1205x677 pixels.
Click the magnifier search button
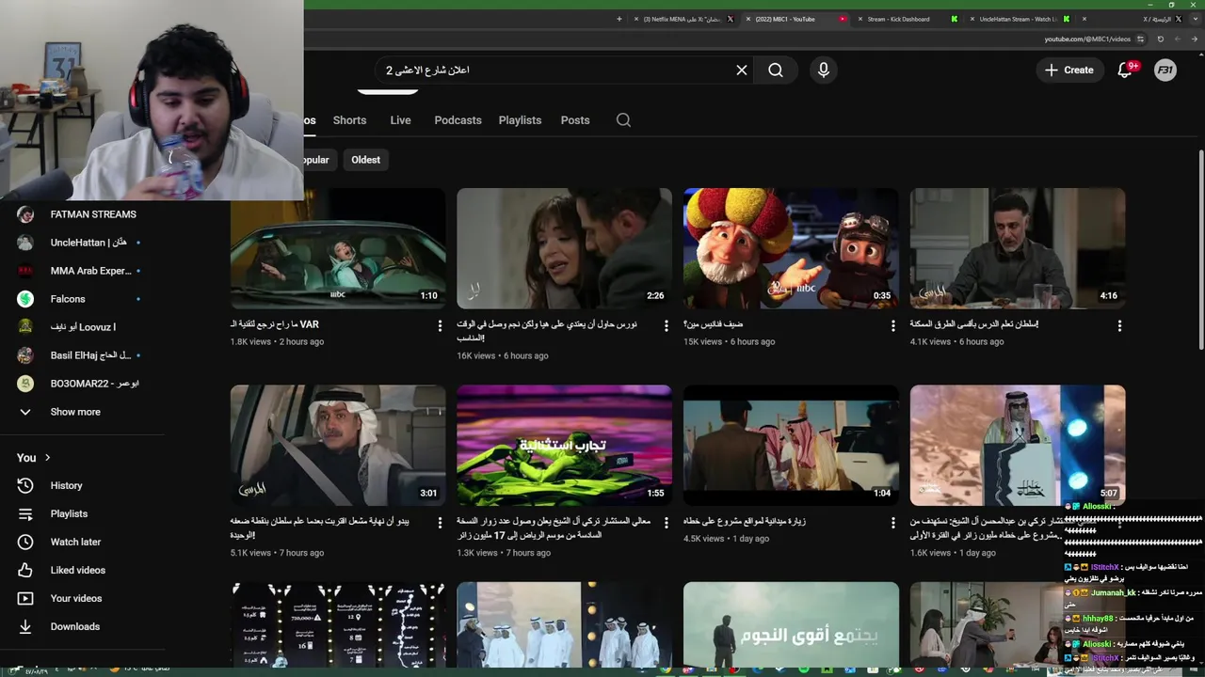[776, 70]
